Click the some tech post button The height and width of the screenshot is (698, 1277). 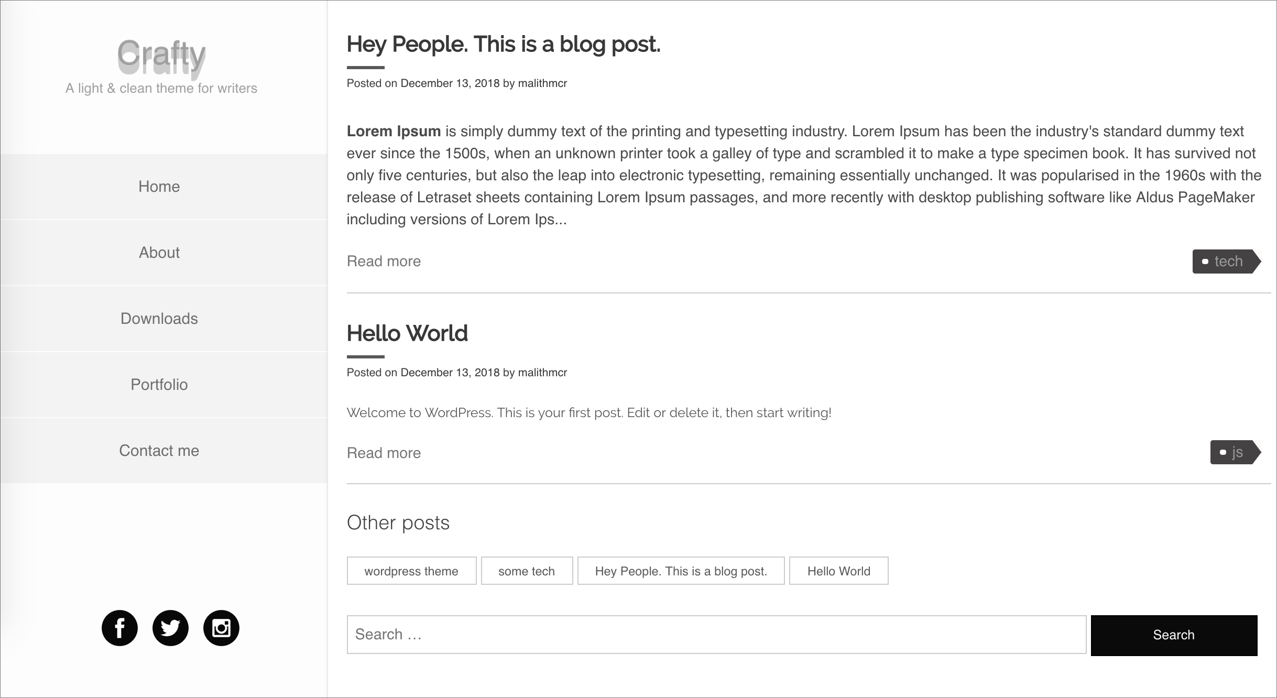[x=527, y=571]
